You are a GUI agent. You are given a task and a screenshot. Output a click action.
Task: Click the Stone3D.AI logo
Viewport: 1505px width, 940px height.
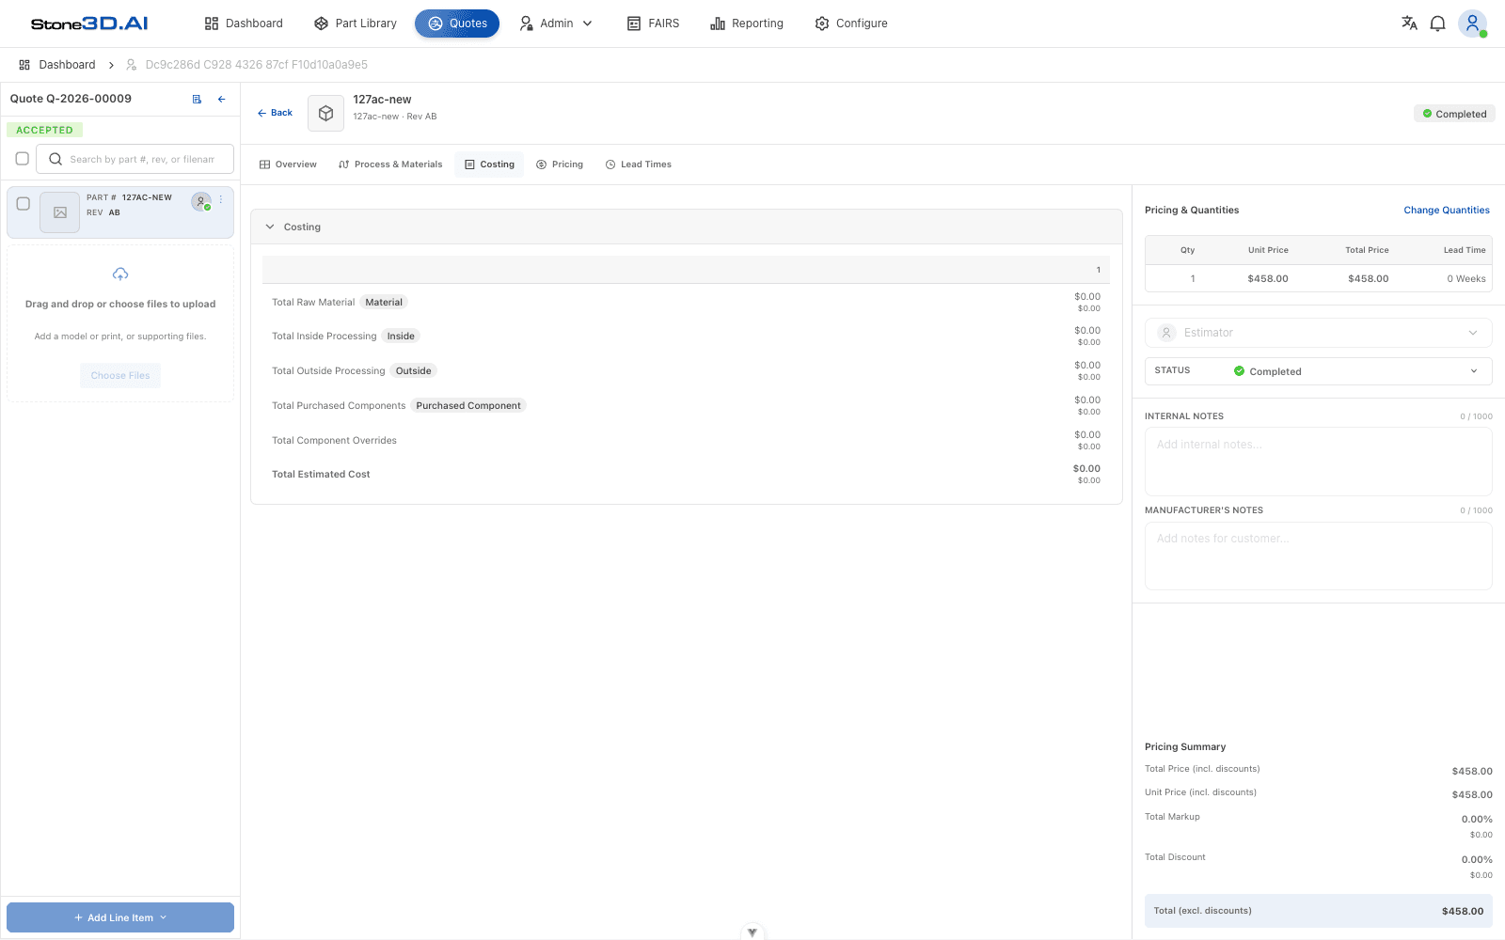tap(89, 23)
